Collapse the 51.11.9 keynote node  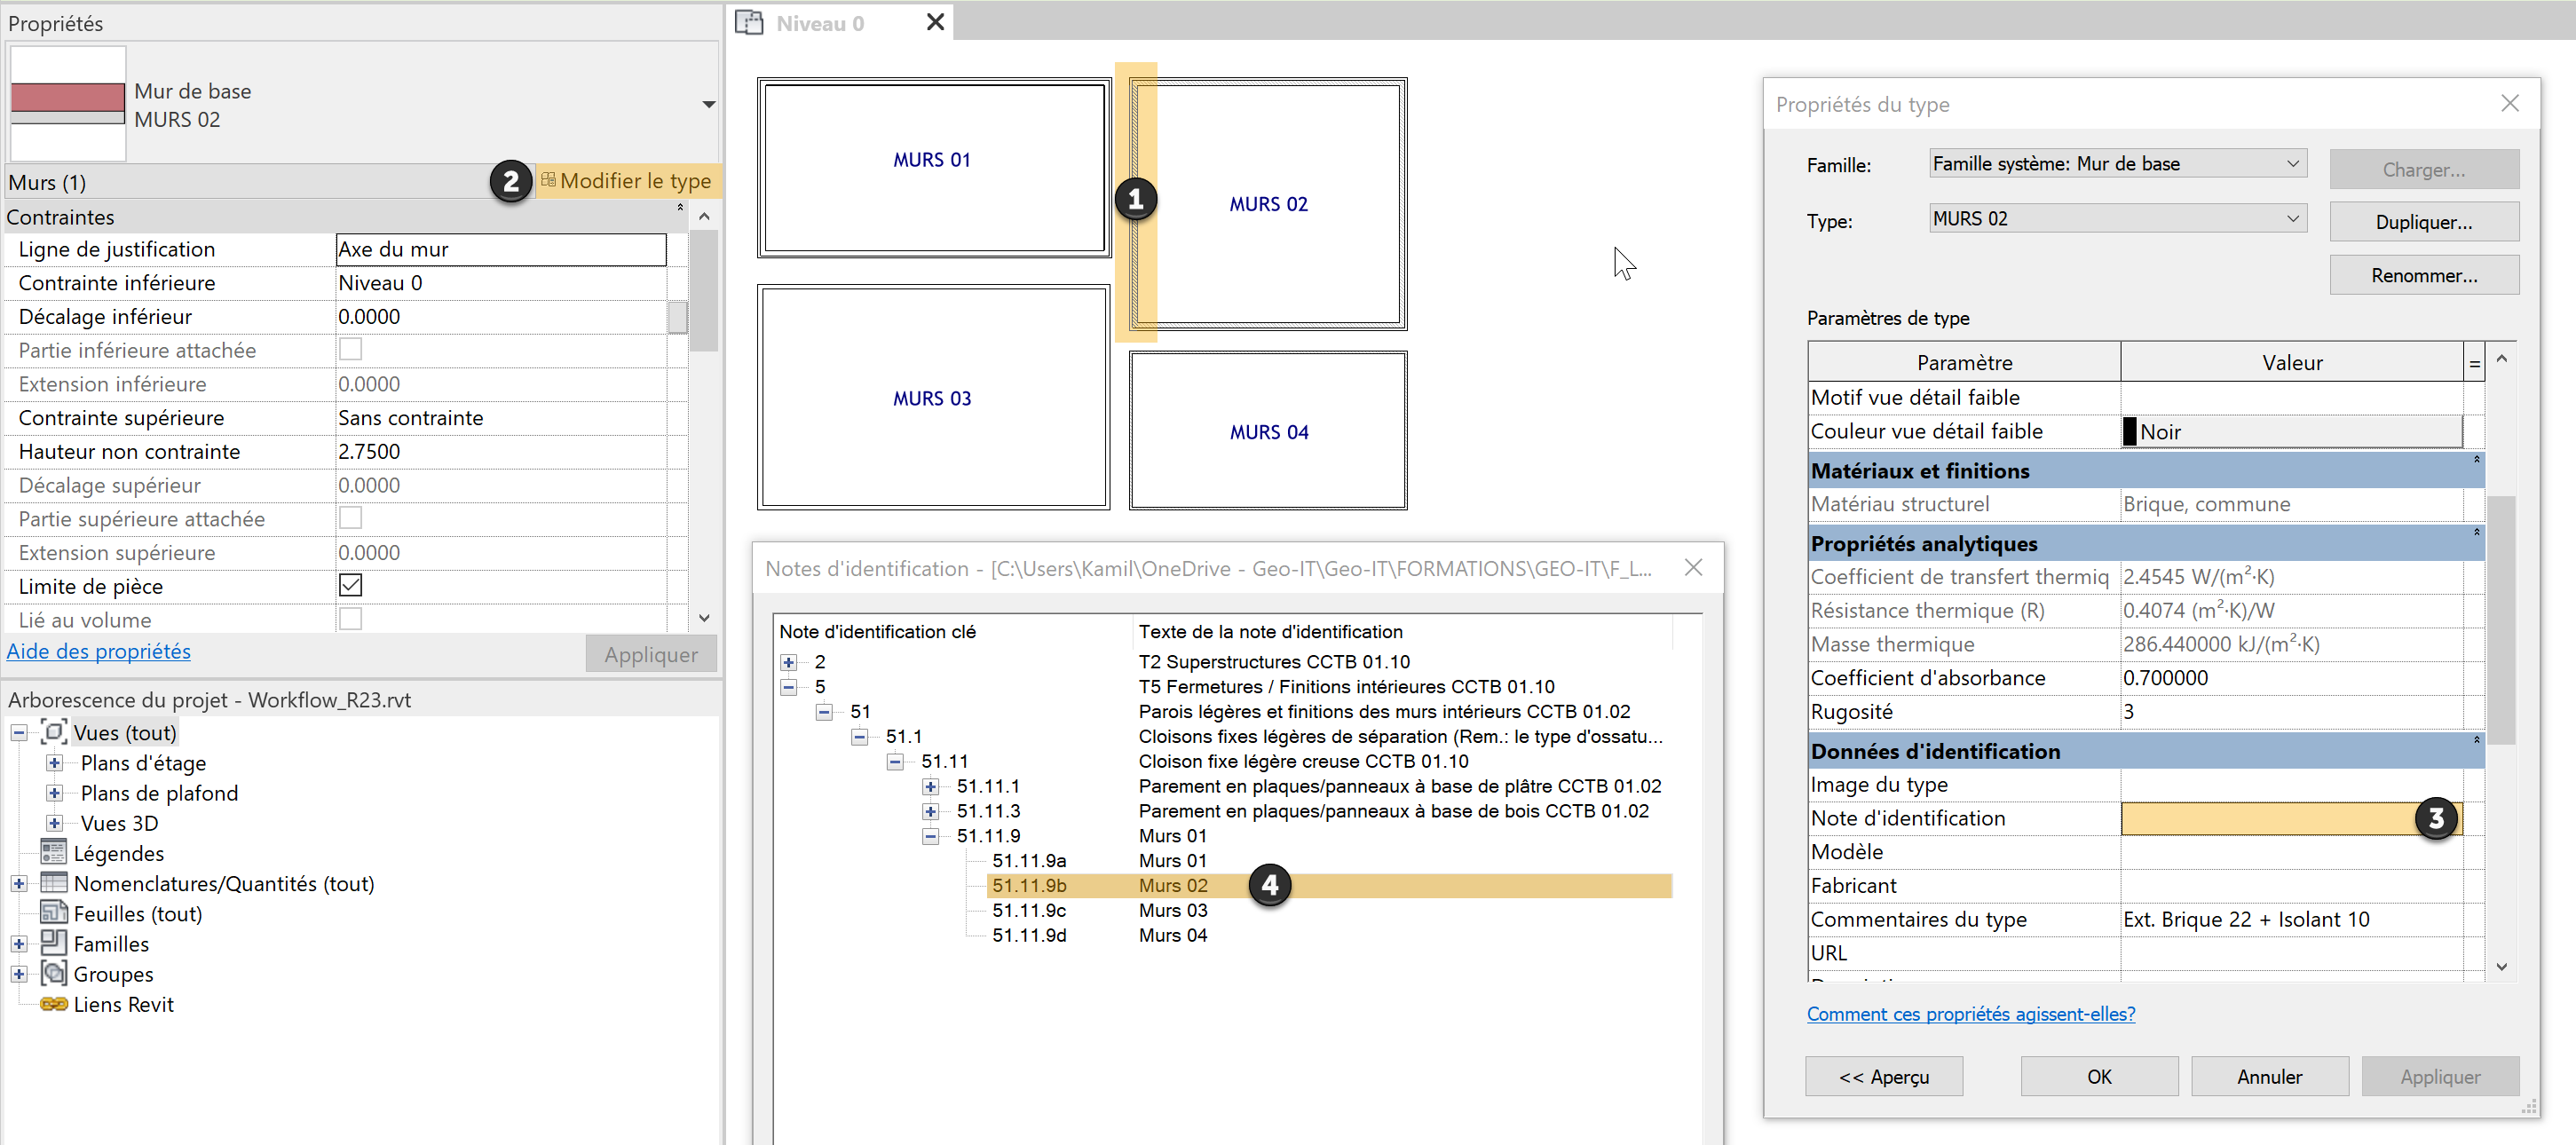930,835
